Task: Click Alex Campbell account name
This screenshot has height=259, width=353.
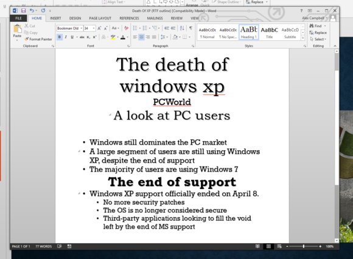Action: coord(313,18)
